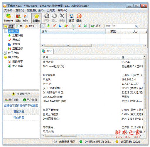
Task: Open a Torrent file from toolbar
Action: pyautogui.click(x=8, y=18)
